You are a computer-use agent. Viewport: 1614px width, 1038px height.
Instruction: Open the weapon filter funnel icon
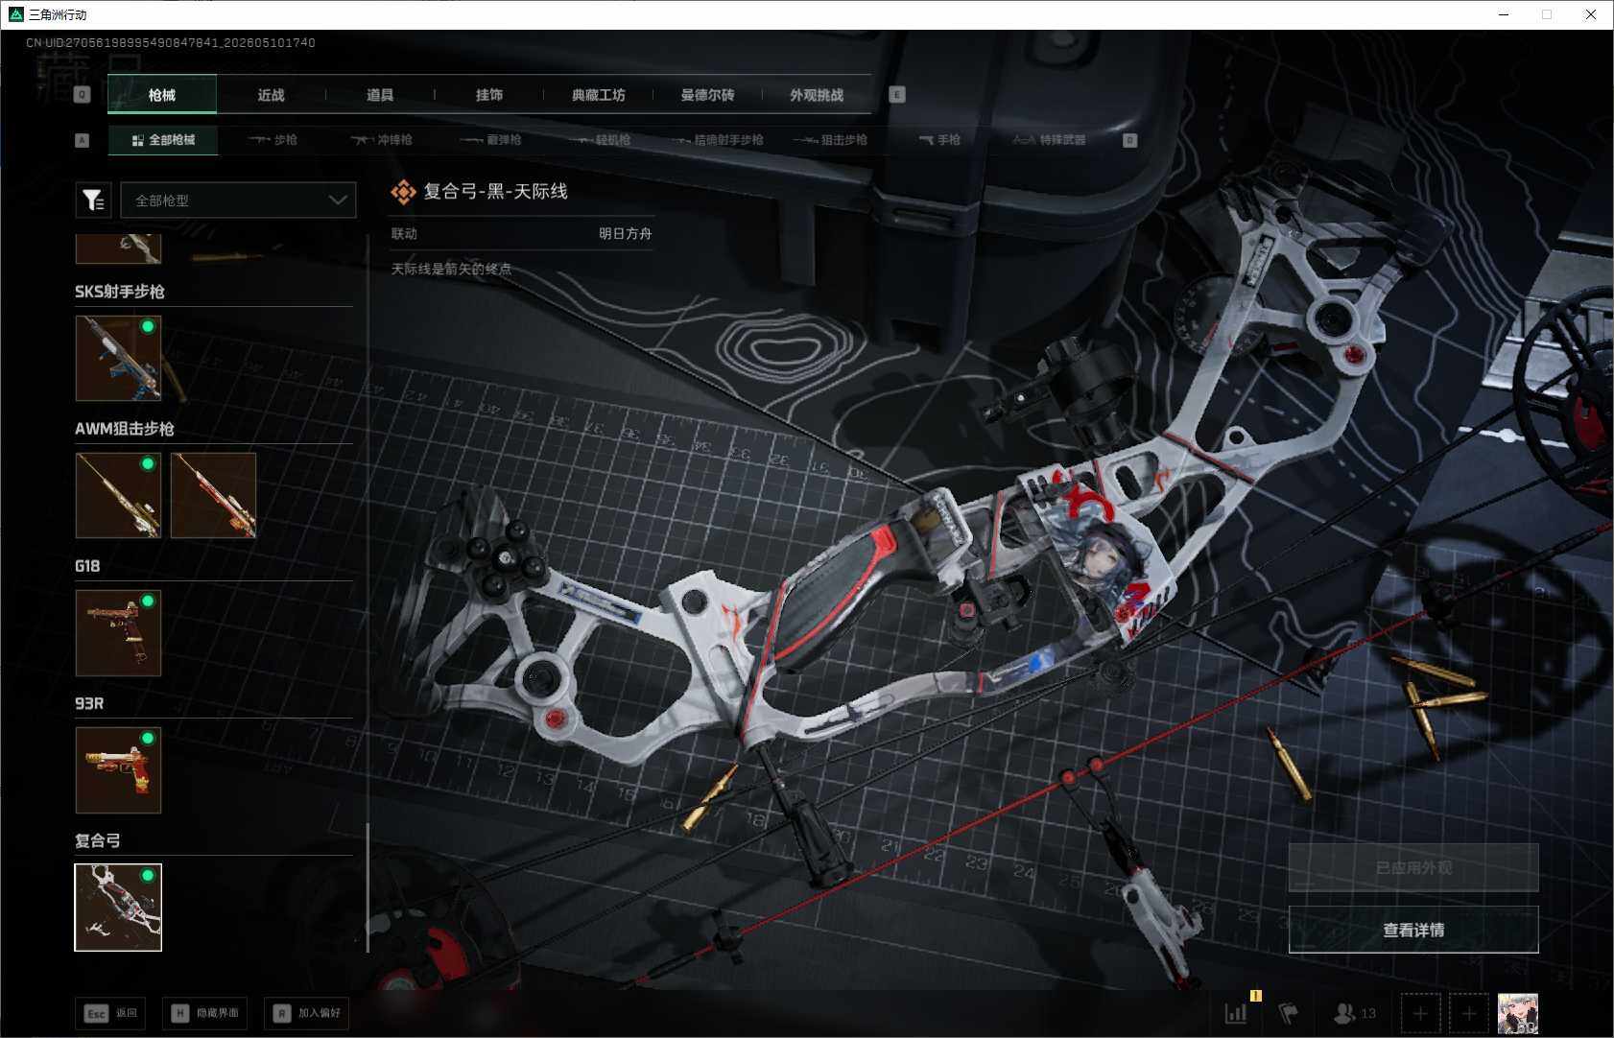coord(93,200)
